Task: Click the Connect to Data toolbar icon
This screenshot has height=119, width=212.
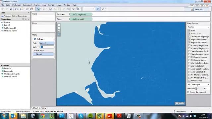Action: pyautogui.click(x=16, y=9)
